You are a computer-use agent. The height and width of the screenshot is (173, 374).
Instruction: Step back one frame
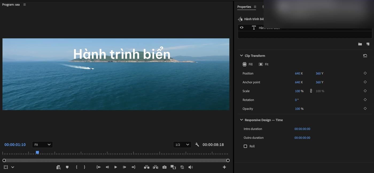(x=107, y=167)
